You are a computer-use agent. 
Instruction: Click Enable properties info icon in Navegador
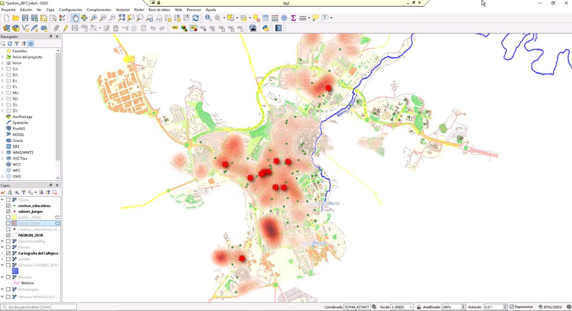tap(31, 43)
